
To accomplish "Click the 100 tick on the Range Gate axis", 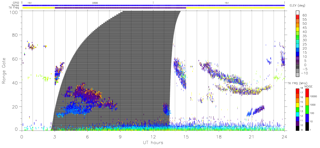I will 14,12.
